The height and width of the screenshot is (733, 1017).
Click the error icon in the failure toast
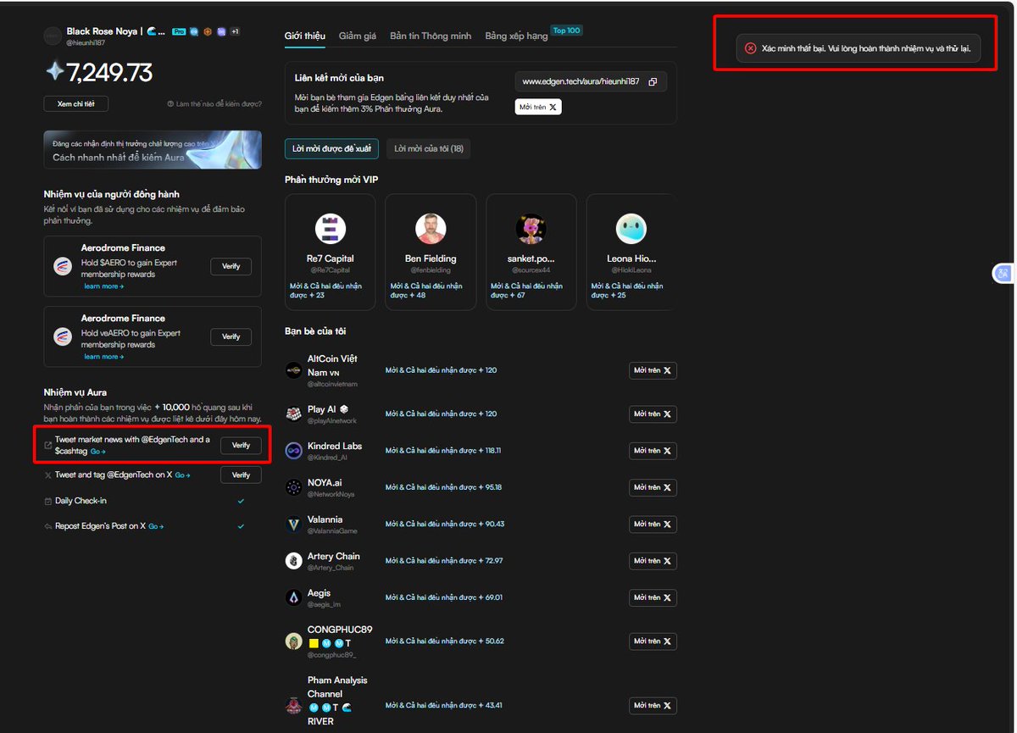click(750, 48)
